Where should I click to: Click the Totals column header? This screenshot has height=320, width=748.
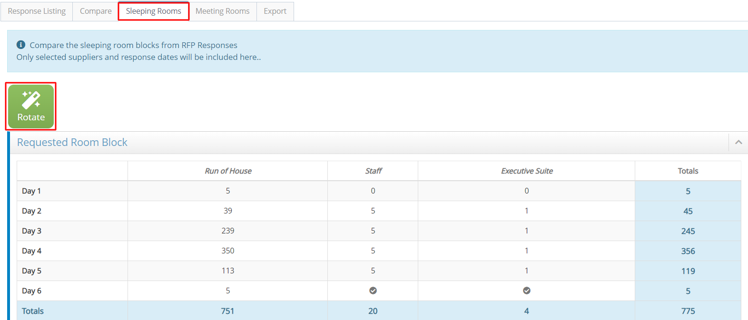[688, 171]
